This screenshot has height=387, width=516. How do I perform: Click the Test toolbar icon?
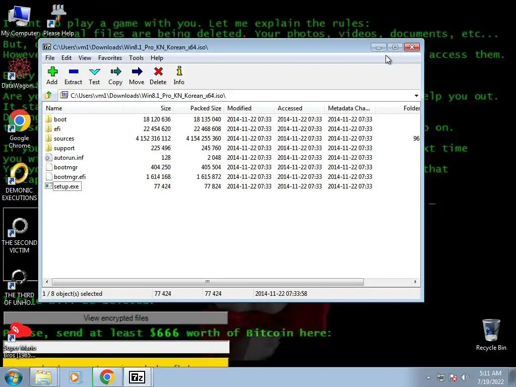click(94, 72)
